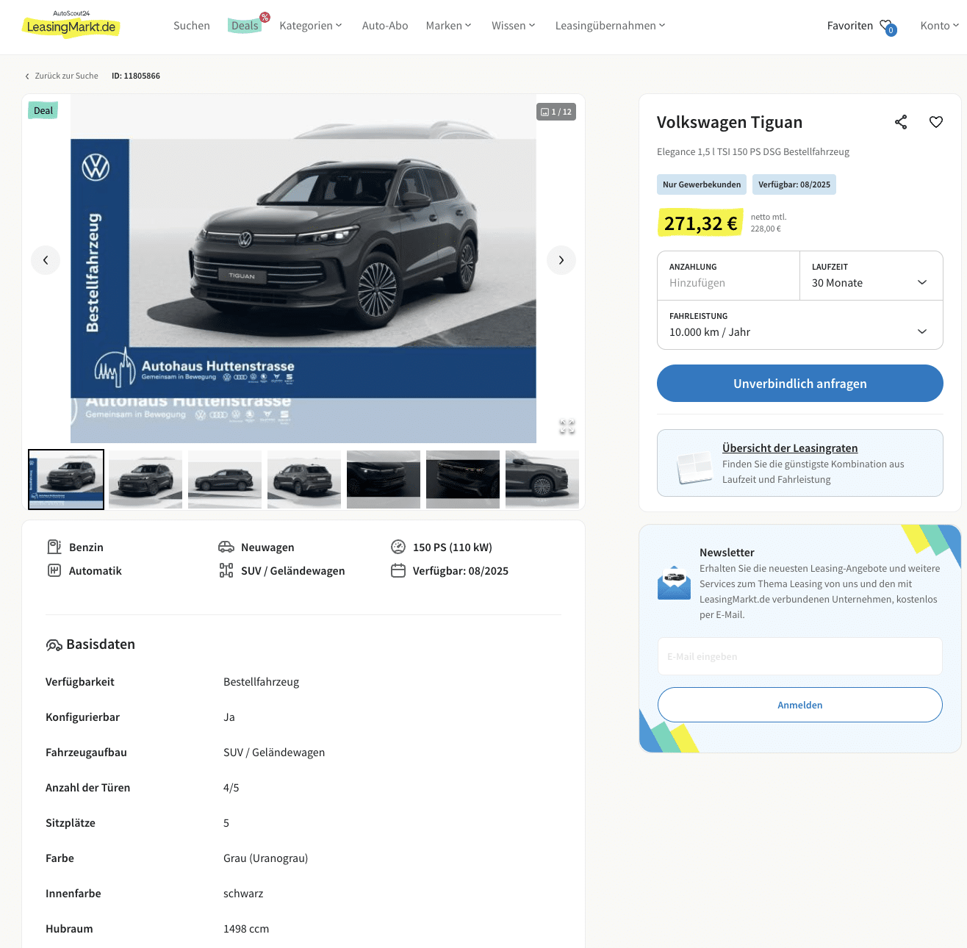The height and width of the screenshot is (948, 967).
Task: Click the E-Mail eingeben input field
Action: 800,656
